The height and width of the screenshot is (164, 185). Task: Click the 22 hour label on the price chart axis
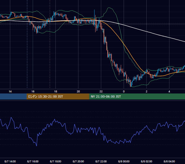click(101, 92)
